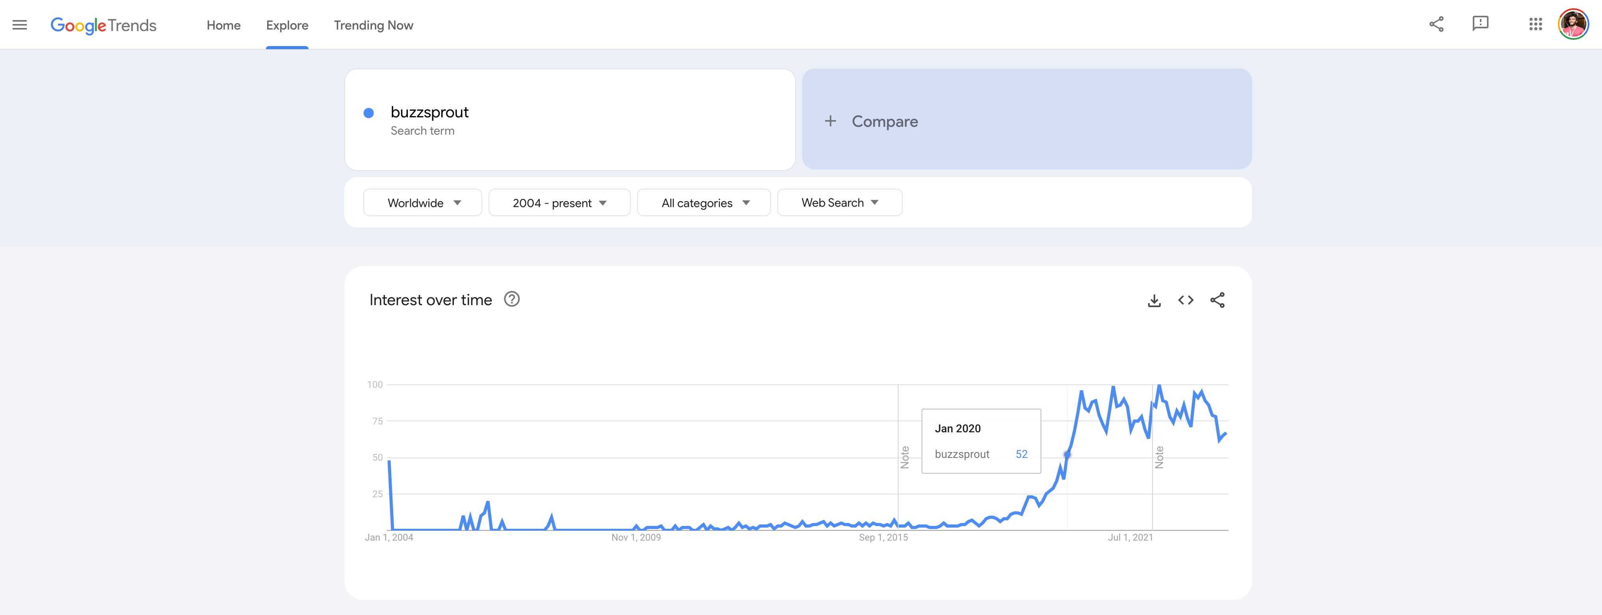Open the send feedback icon
Screen dimensions: 1602x615
pyautogui.click(x=1480, y=24)
